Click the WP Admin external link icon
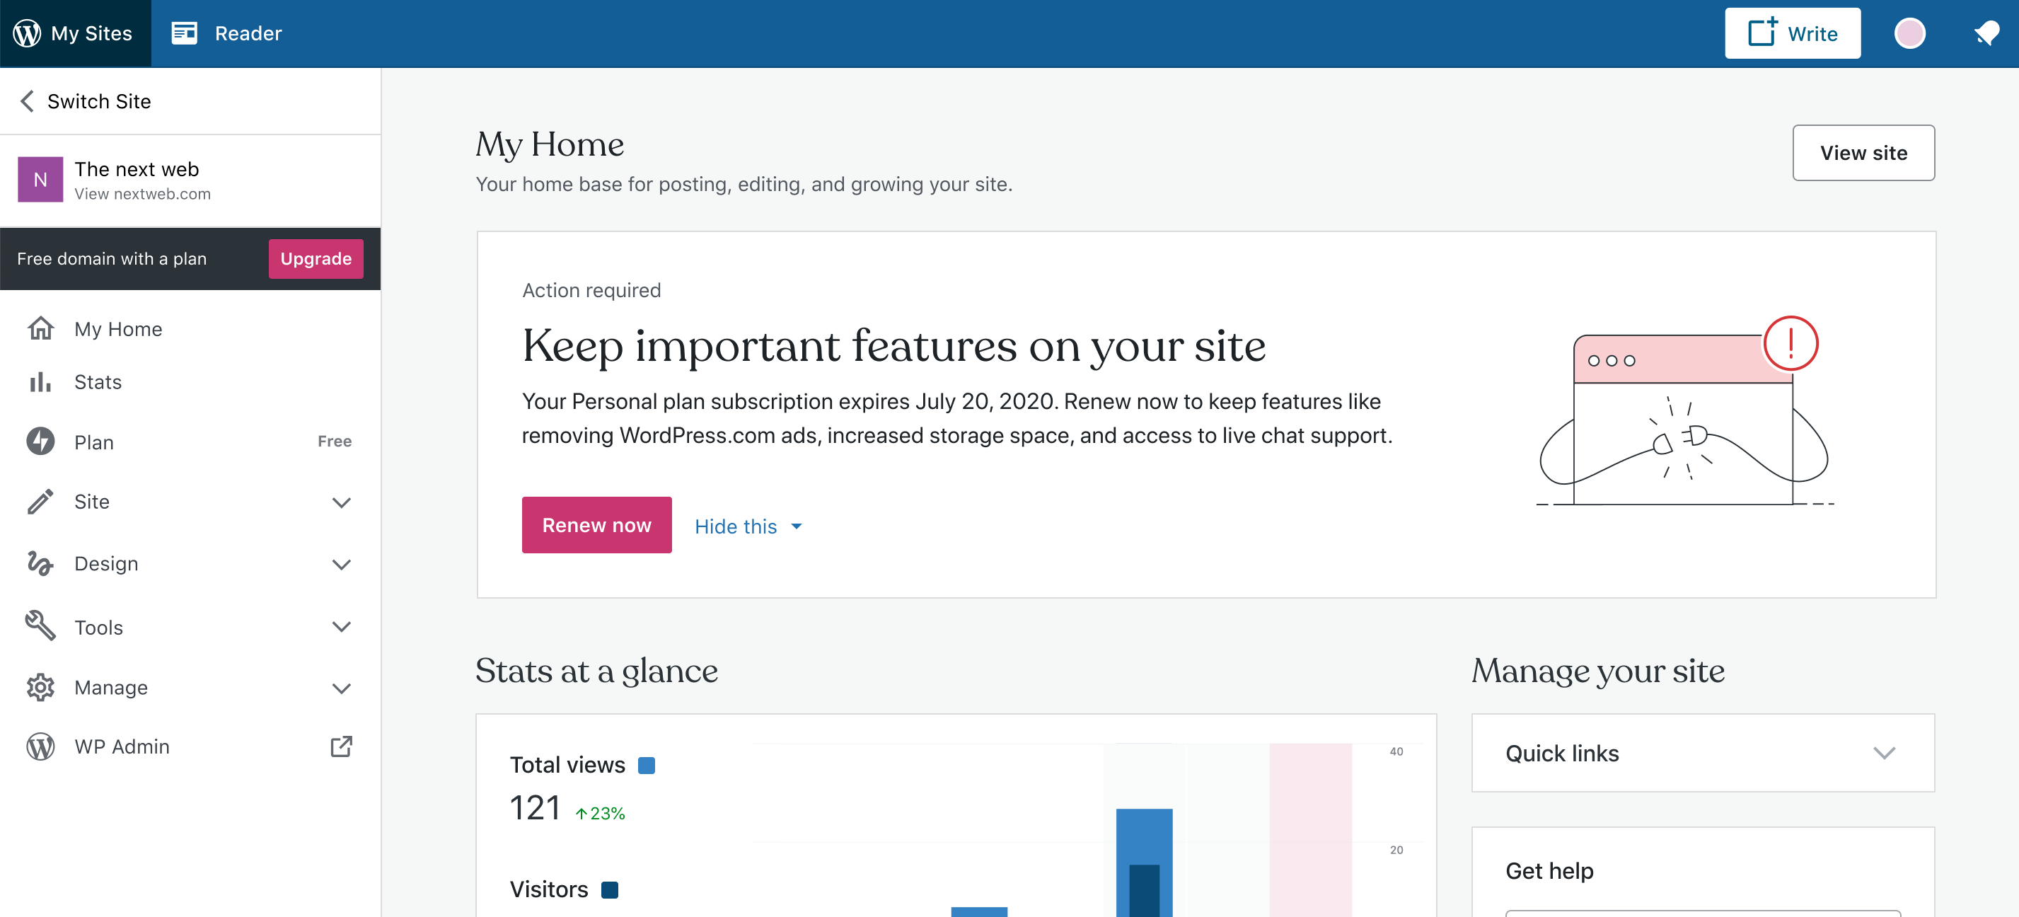The height and width of the screenshot is (917, 2019). 341,747
